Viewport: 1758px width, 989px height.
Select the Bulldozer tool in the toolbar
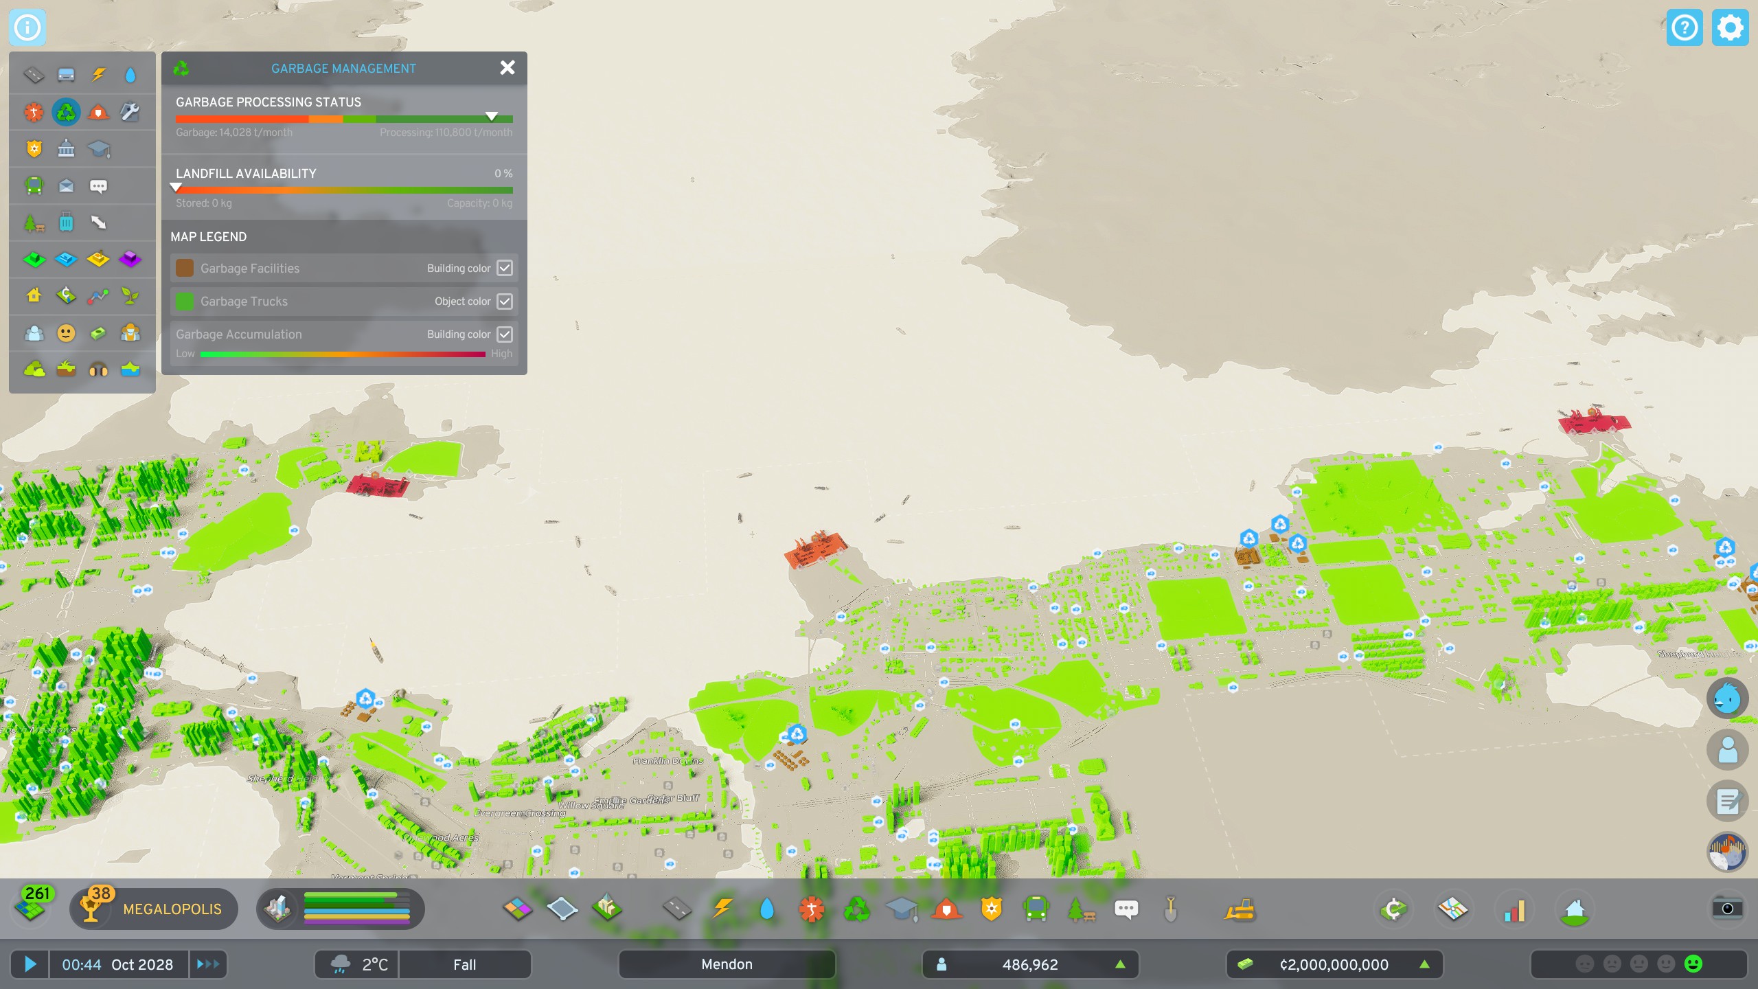[1241, 909]
